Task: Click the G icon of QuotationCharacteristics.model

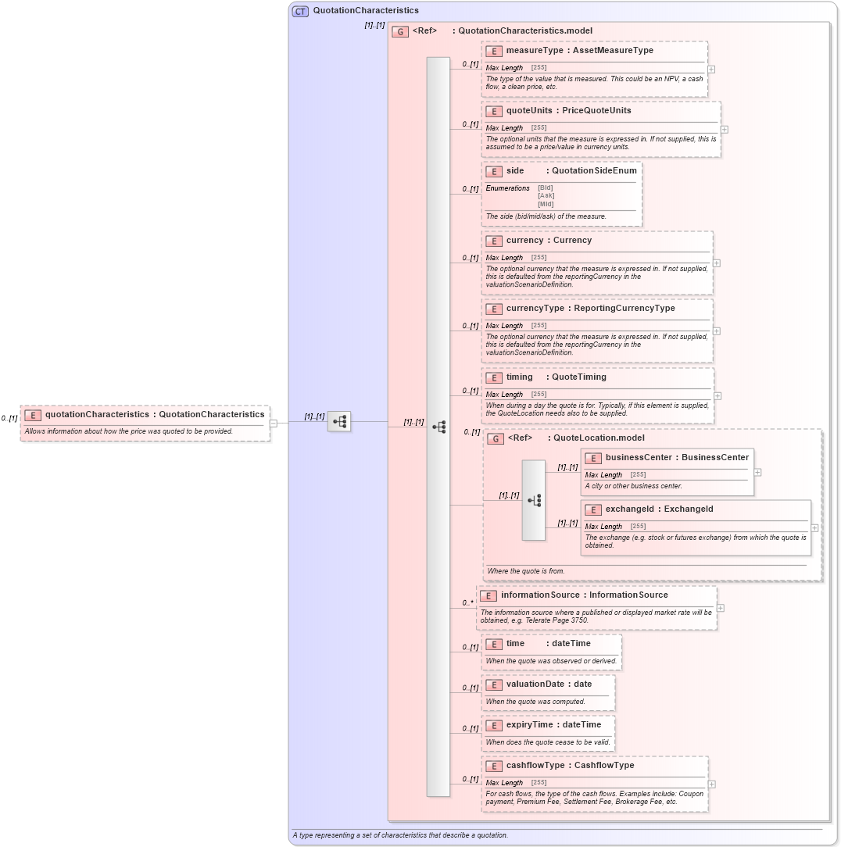Action: [400, 31]
